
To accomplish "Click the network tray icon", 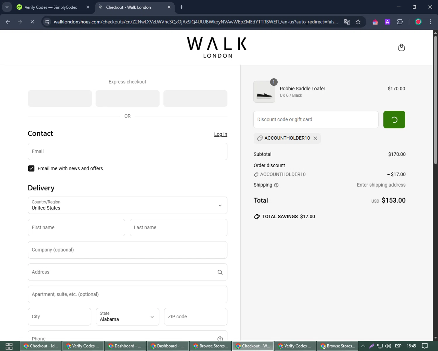I will [380, 346].
